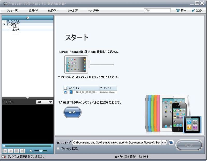Collapse the バックアップ tree node
This screenshot has width=207, height=161.
4,24
